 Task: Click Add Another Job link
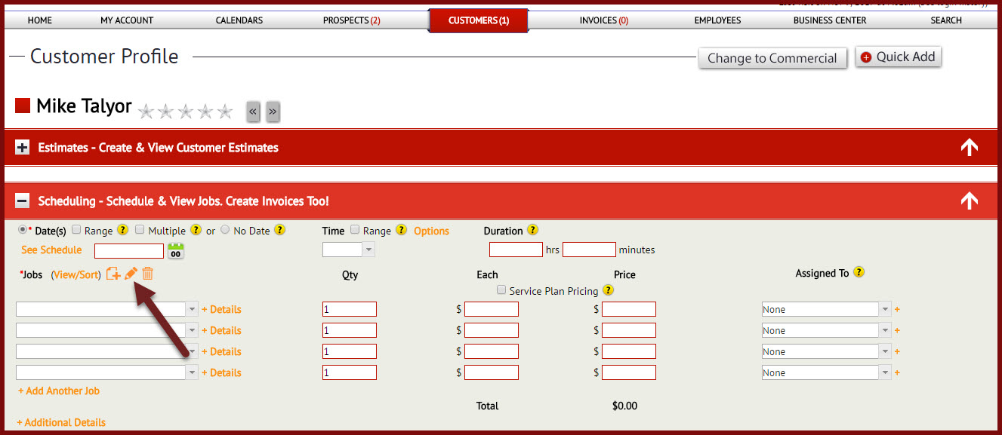tap(59, 391)
